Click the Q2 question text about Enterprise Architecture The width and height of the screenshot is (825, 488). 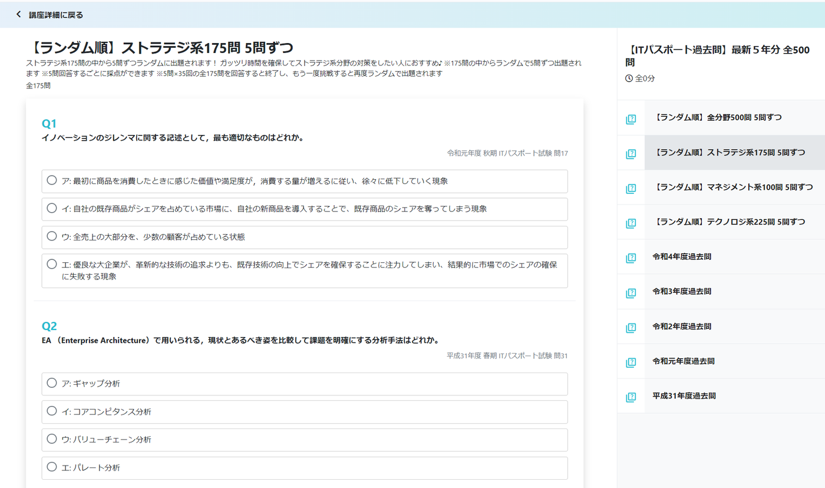point(240,341)
